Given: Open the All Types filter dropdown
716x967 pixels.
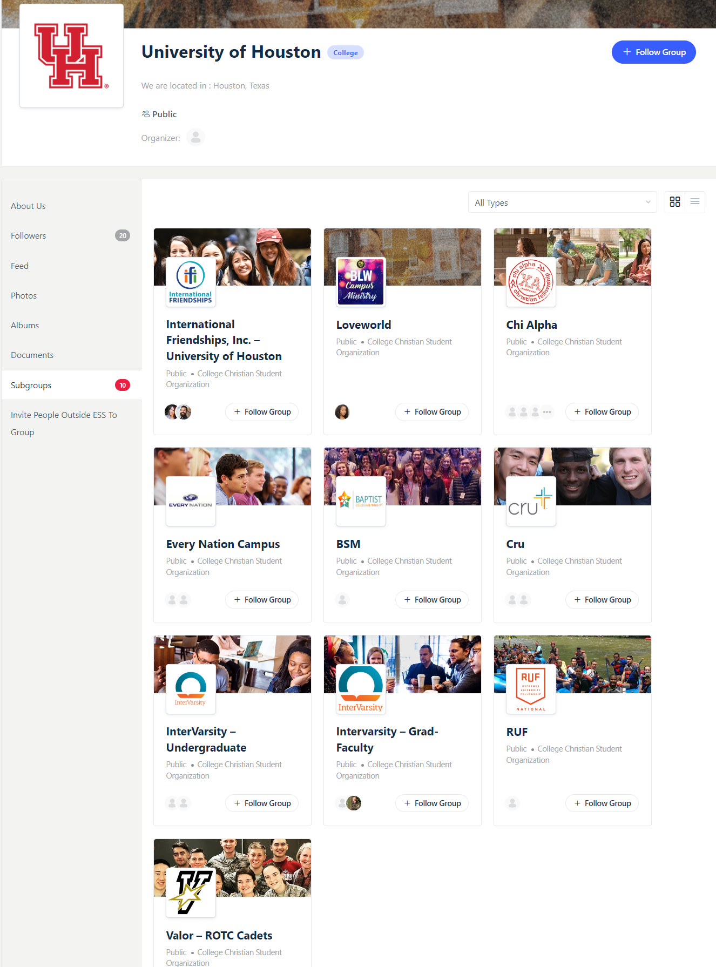Looking at the screenshot, I should coord(562,202).
